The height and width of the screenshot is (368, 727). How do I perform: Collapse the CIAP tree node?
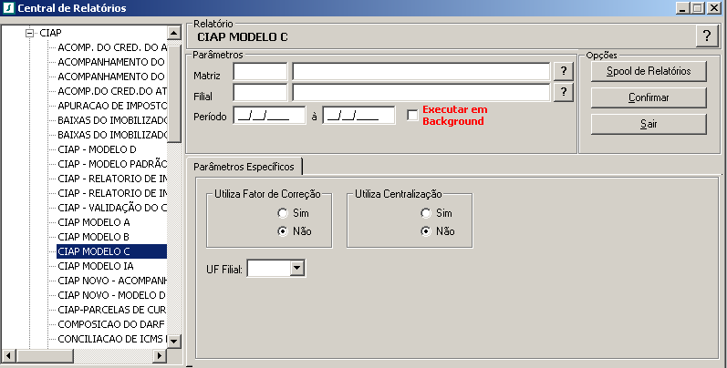click(30, 33)
